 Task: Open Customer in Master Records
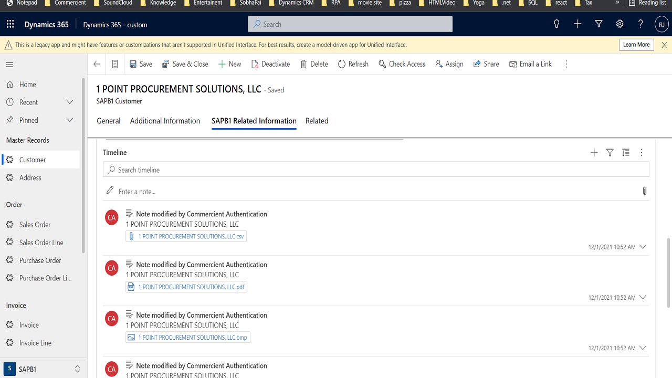point(40,160)
